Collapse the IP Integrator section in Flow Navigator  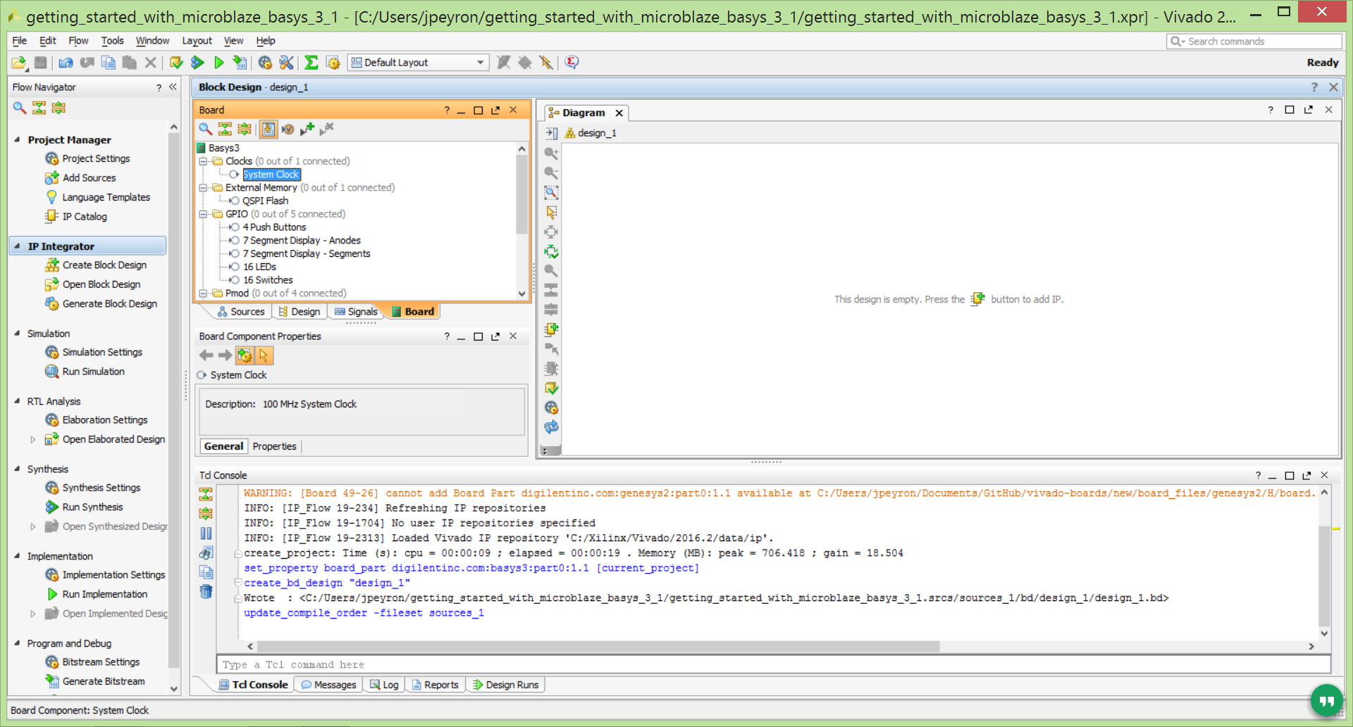17,246
